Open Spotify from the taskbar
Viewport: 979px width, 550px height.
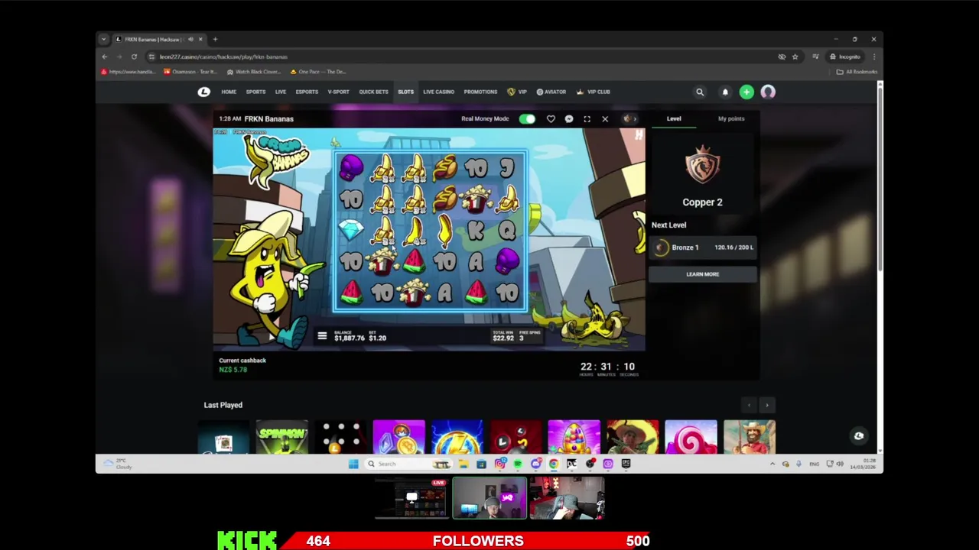(x=518, y=464)
